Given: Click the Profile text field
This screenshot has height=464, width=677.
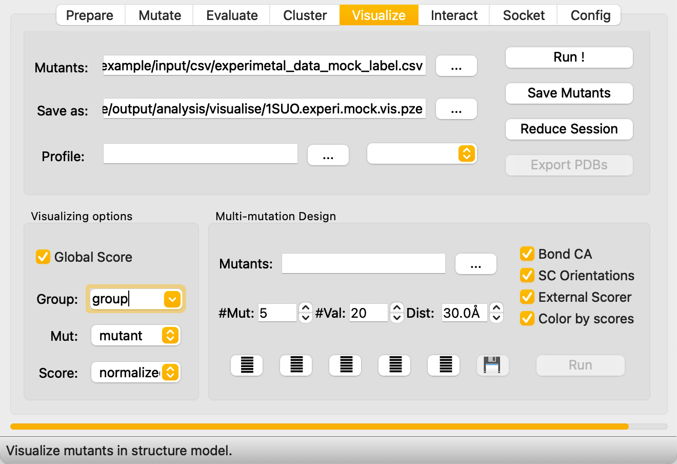Looking at the screenshot, I should [201, 154].
